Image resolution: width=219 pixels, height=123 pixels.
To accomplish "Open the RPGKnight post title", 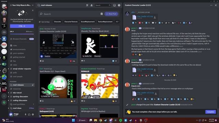I will (x=93, y=111).
